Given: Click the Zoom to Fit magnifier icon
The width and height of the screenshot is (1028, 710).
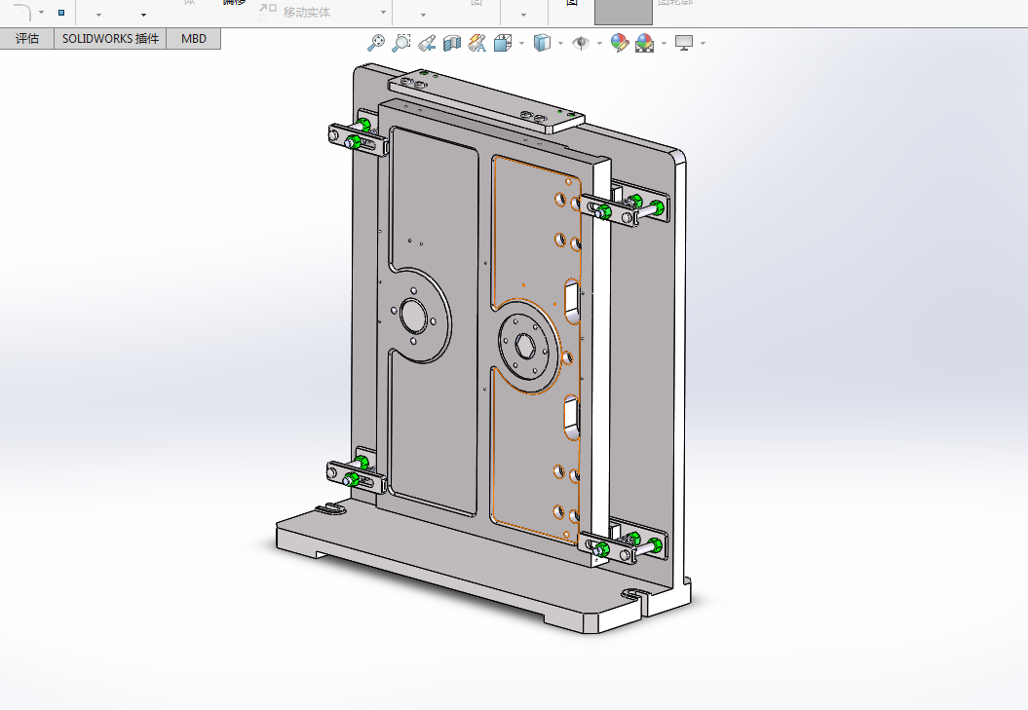Looking at the screenshot, I should pos(376,43).
